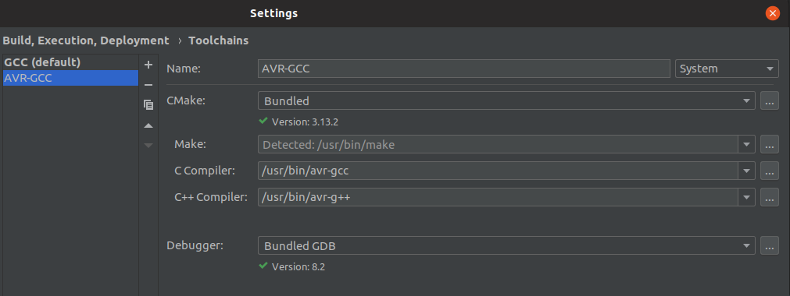Browse for C Compiler with ellipsis button
This screenshot has height=296, width=790.
(769, 171)
